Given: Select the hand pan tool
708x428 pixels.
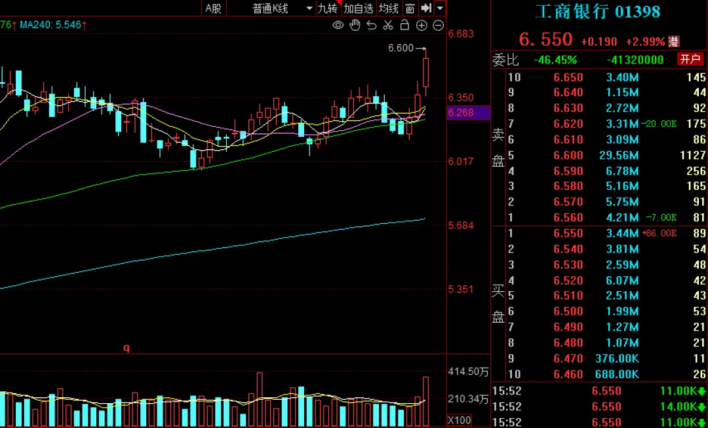Looking at the screenshot, I should 355,26.
